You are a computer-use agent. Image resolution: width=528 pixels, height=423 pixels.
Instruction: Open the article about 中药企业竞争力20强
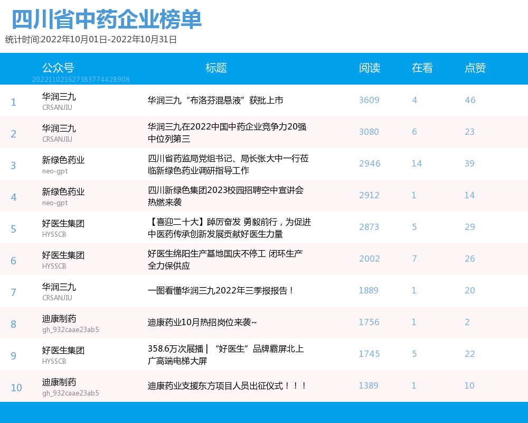[227, 133]
